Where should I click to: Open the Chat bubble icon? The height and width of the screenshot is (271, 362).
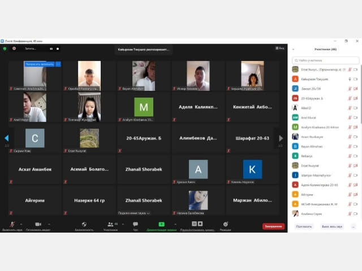click(136, 224)
